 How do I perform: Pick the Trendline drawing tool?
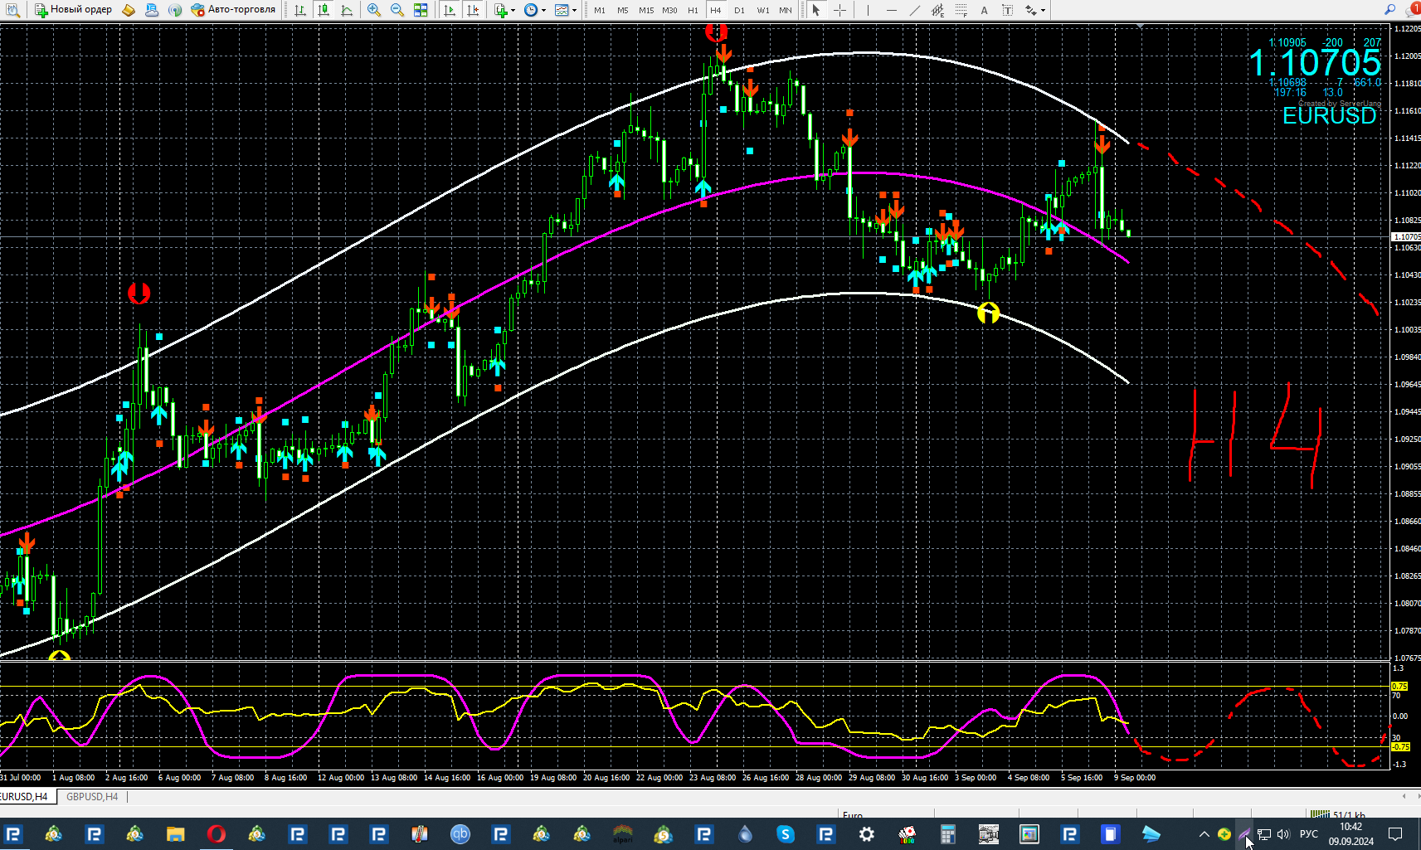[914, 10]
